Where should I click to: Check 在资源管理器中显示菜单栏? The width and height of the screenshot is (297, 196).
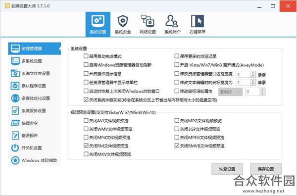coord(86,82)
